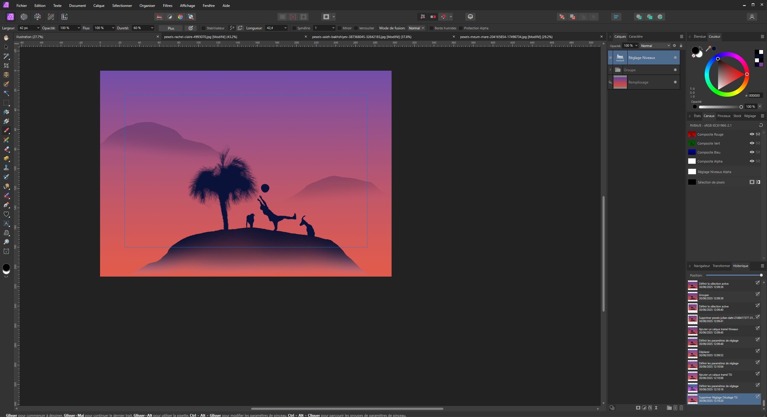Click the Plus button in context toolbar
Image resolution: width=767 pixels, height=417 pixels.
[171, 28]
